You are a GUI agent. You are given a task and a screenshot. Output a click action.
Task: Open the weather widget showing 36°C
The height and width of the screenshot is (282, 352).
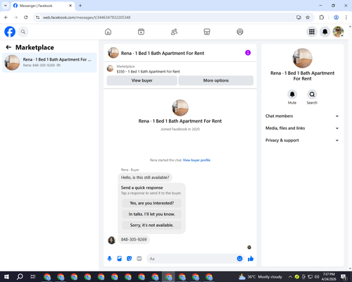(260, 276)
